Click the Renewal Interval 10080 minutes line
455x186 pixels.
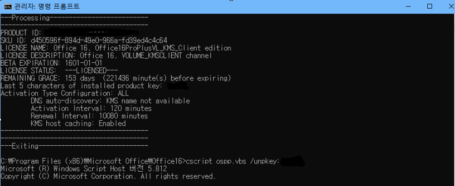point(89,116)
